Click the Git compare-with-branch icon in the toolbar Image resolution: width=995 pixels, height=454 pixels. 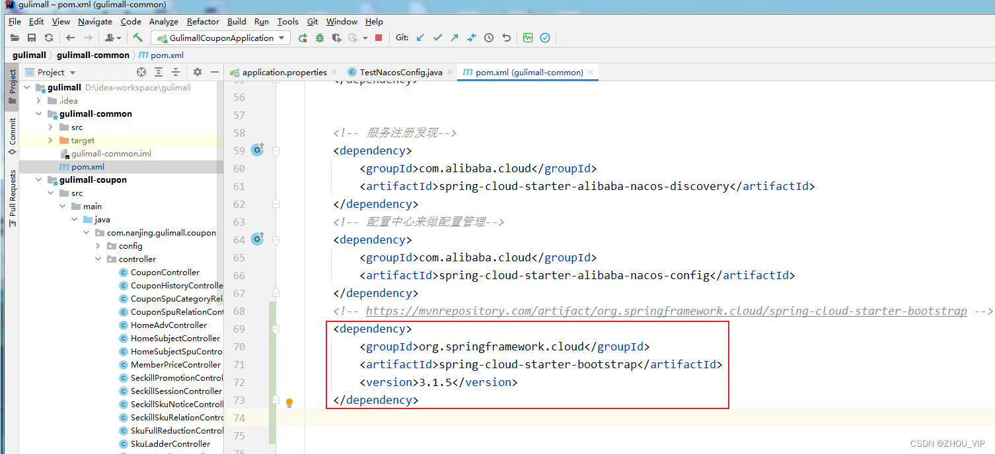pos(472,38)
